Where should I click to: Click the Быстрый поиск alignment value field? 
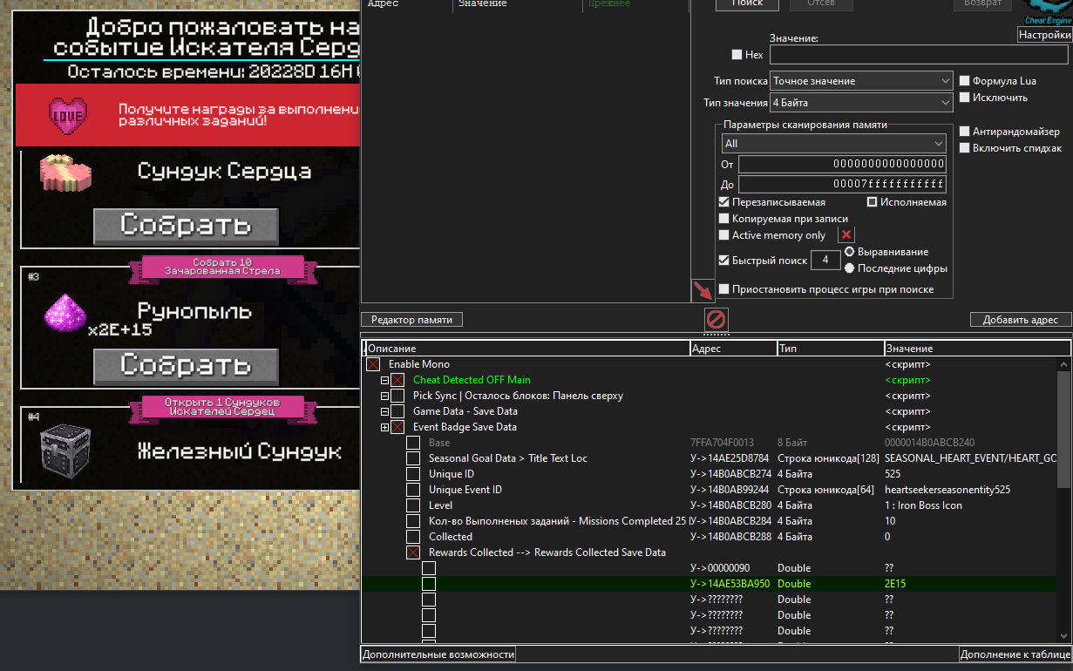[825, 261]
